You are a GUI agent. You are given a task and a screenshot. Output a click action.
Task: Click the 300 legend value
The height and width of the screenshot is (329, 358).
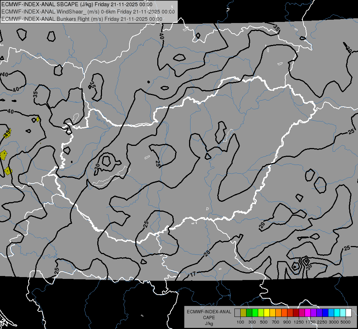click(x=252, y=322)
